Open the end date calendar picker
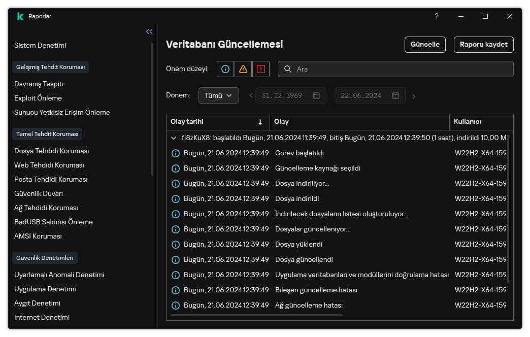This screenshot has width=530, height=337. [x=395, y=95]
